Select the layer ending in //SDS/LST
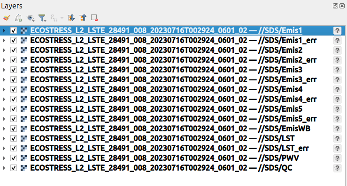 (162, 138)
